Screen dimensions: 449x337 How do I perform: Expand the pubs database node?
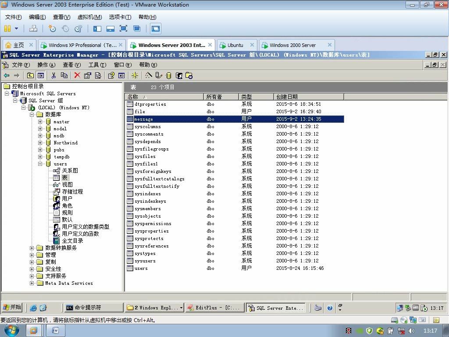(40, 150)
